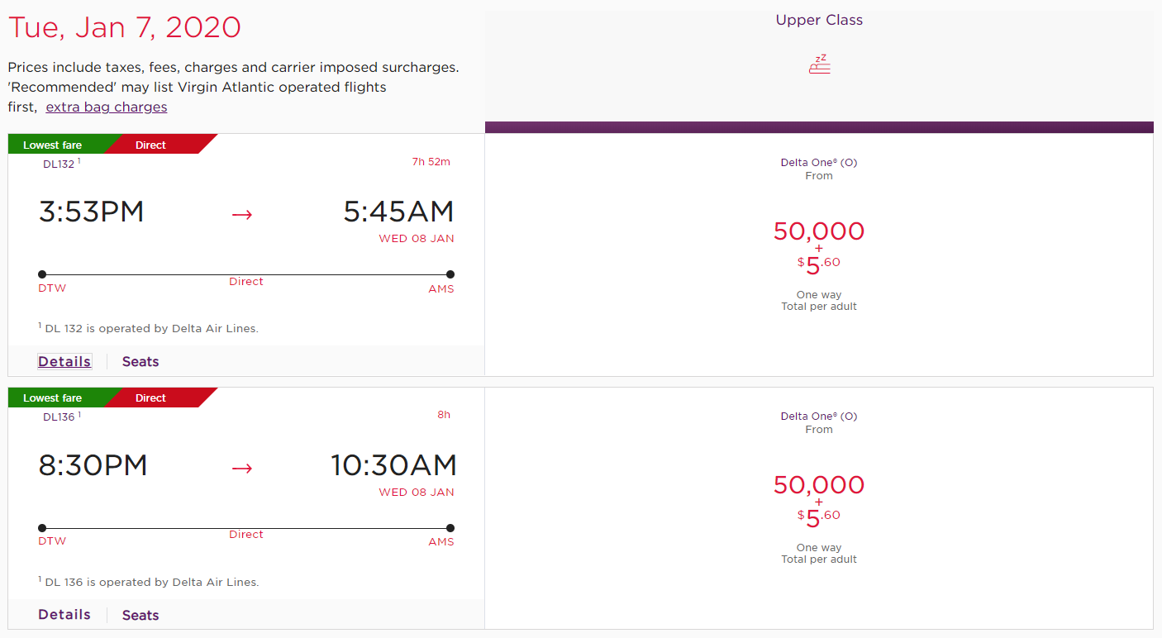The image size is (1162, 638).
Task: Expand Details for the DL136 flight
Action: 64,615
